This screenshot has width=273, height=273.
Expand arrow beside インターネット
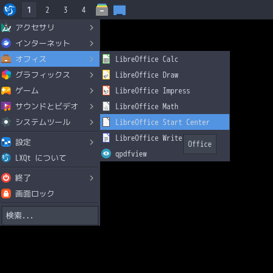coord(92,43)
